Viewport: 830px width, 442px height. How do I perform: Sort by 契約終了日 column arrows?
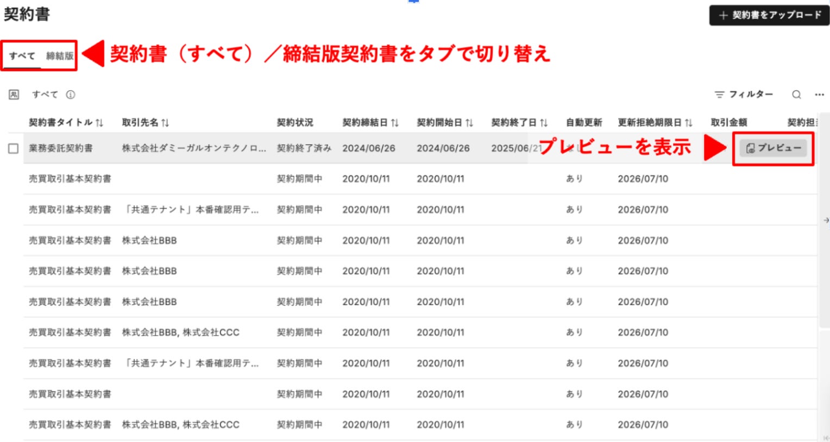[x=544, y=123]
